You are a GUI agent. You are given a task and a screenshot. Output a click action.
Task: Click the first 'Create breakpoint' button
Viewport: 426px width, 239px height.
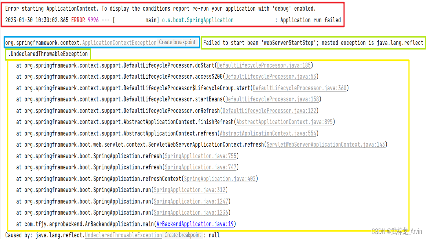pyautogui.click(x=177, y=42)
